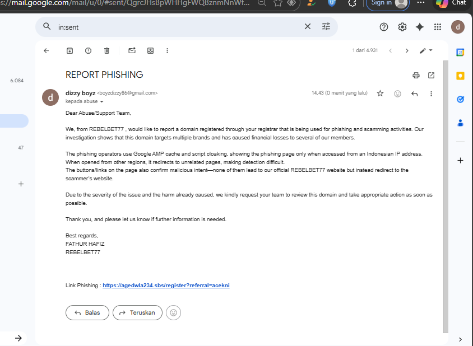Viewport: 473px width, 346px height.
Task: Add emoji reaction next to star
Action: (x=397, y=93)
